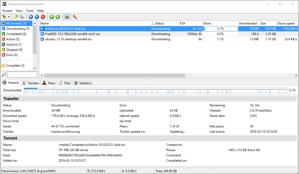Image resolution: width=299 pixels, height=174 pixels.
Task: Open the Help menu
Action: point(40,11)
